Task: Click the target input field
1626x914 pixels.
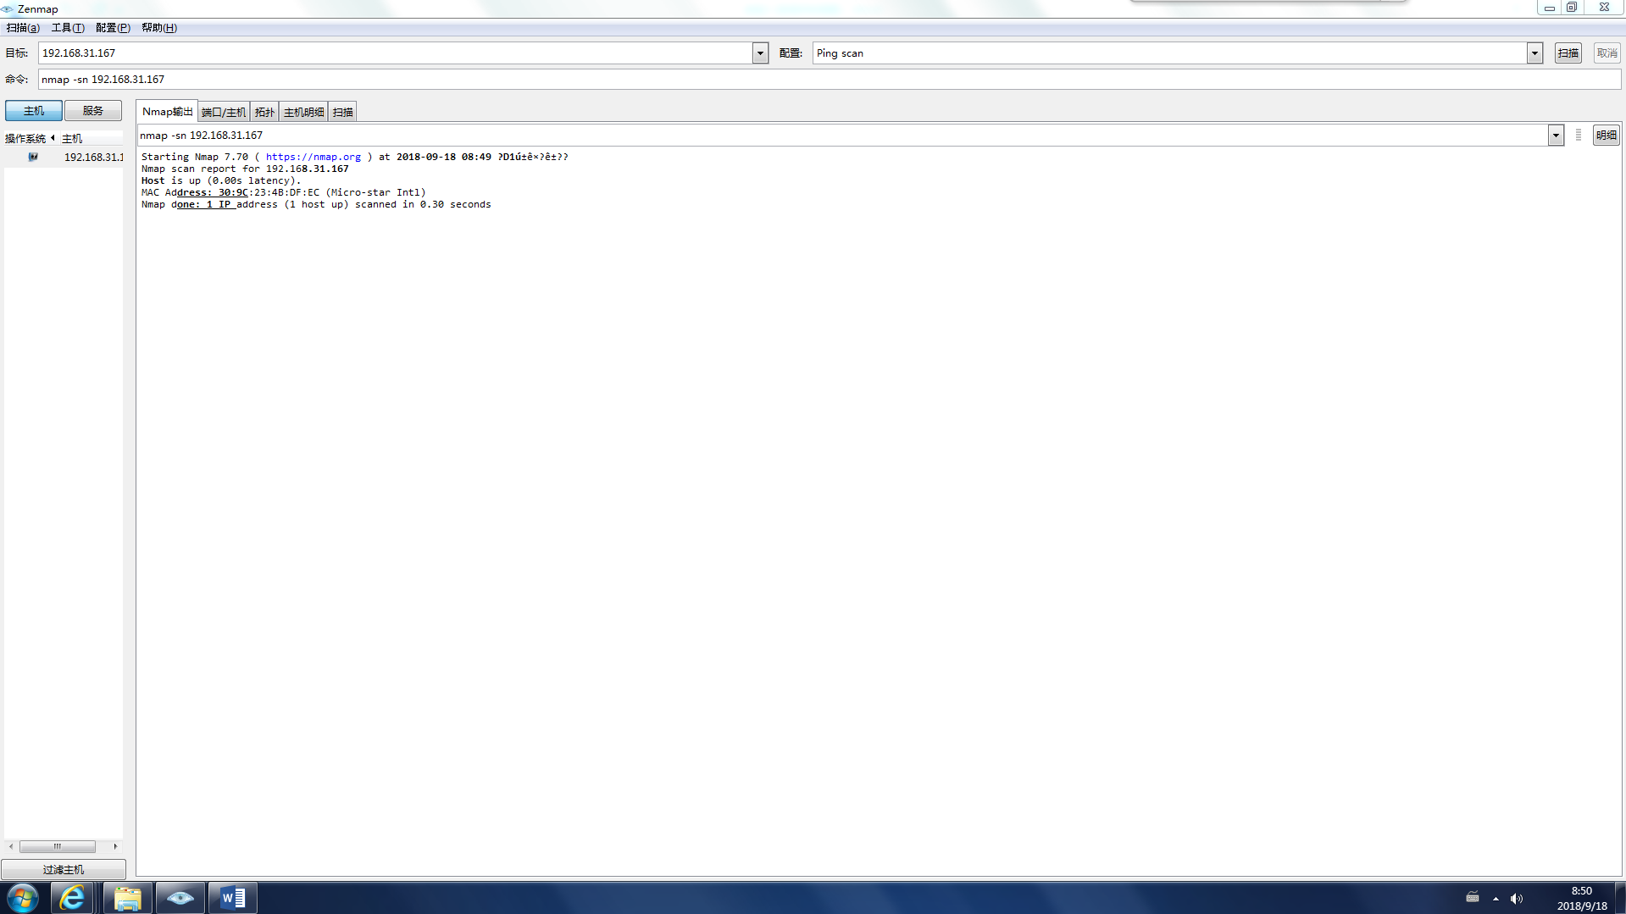Action: pos(396,53)
